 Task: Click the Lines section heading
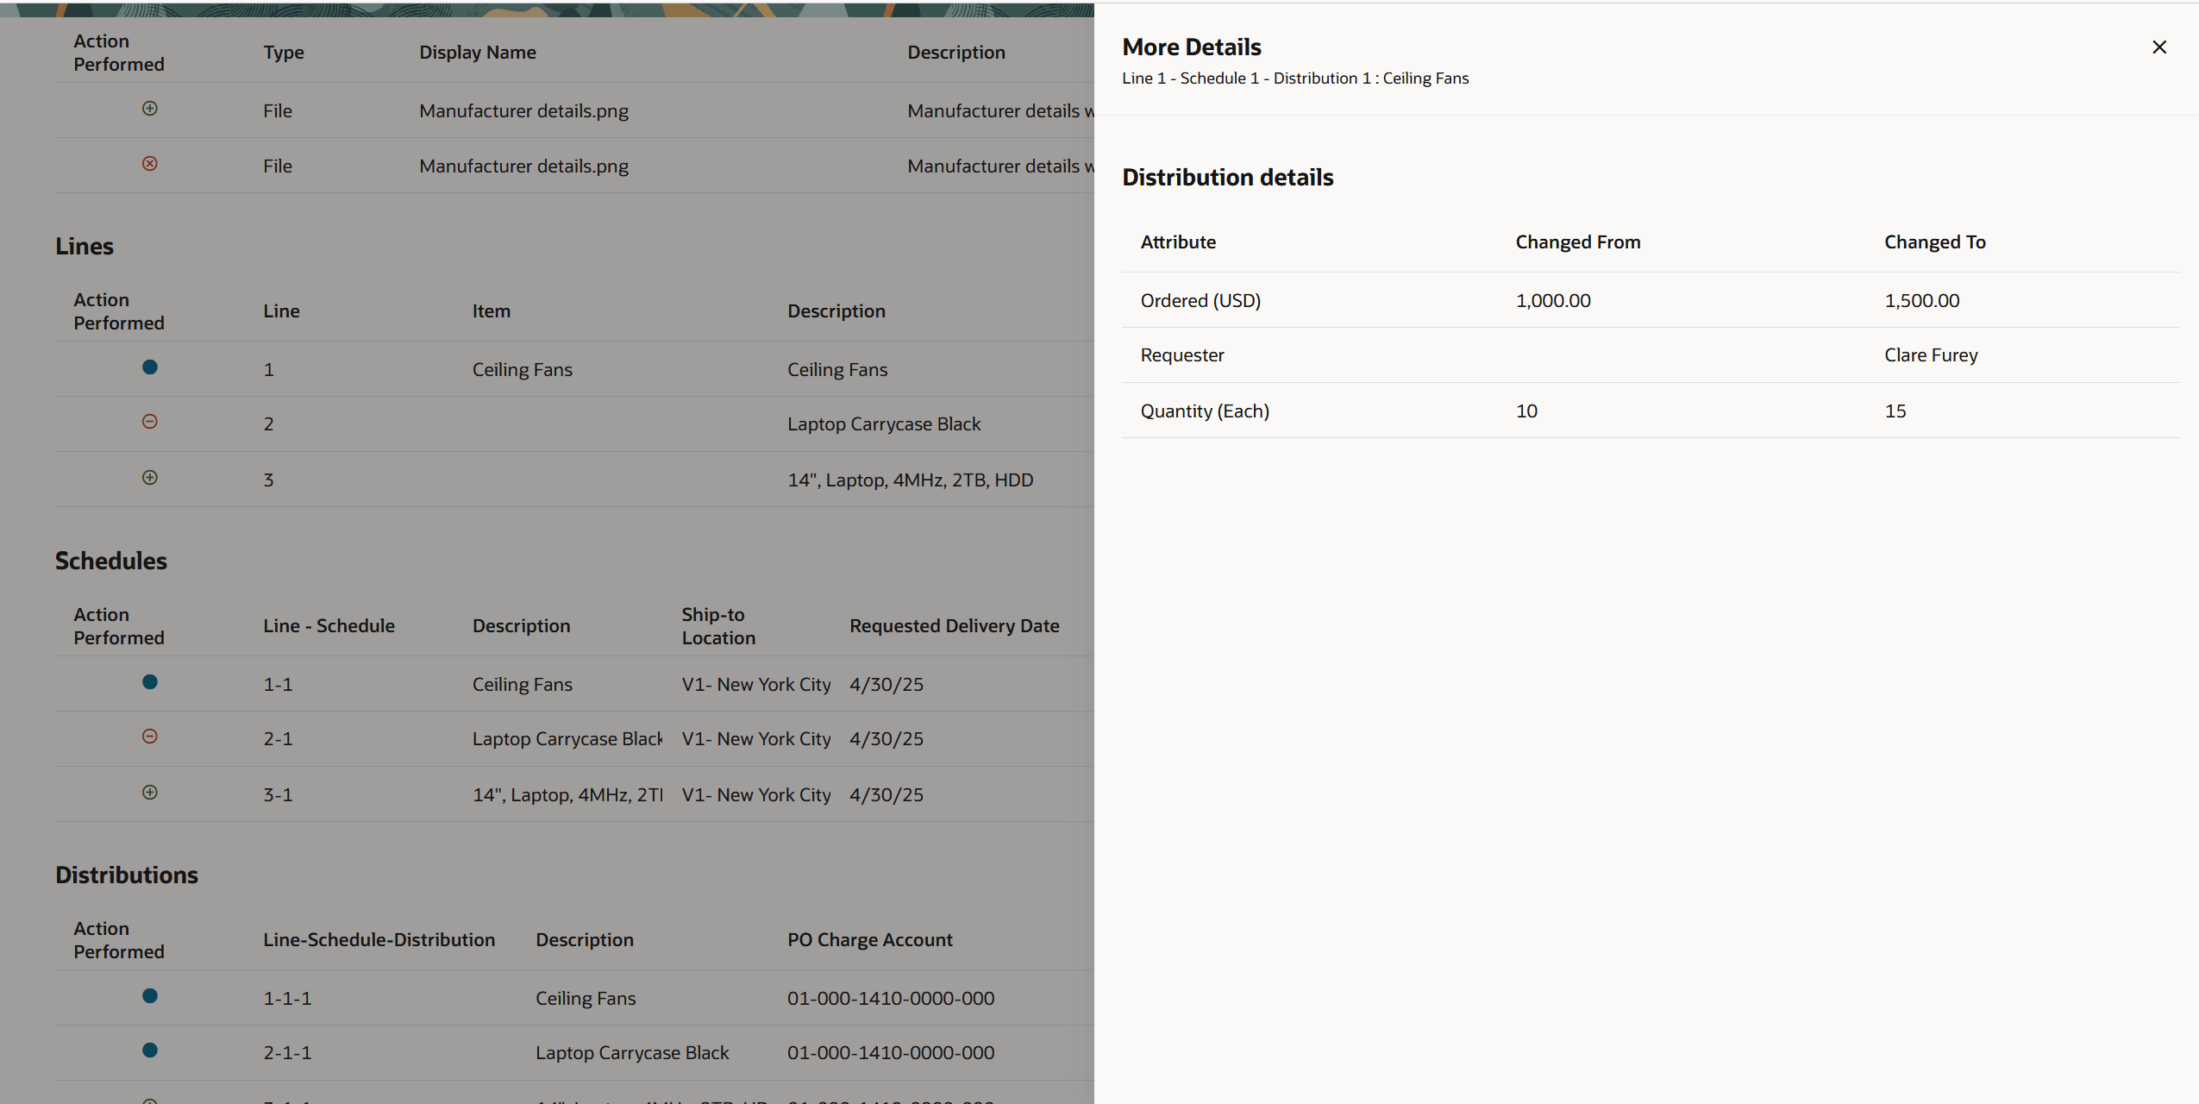click(x=84, y=246)
